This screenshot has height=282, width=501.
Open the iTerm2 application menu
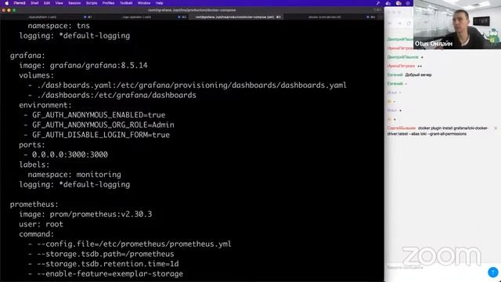[x=20, y=3]
